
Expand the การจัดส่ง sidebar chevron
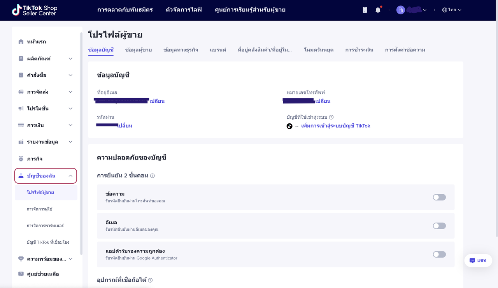70,92
